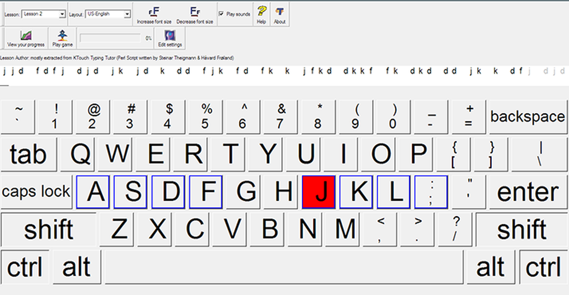
Task: Open the View your progress chart
Action: click(x=26, y=35)
